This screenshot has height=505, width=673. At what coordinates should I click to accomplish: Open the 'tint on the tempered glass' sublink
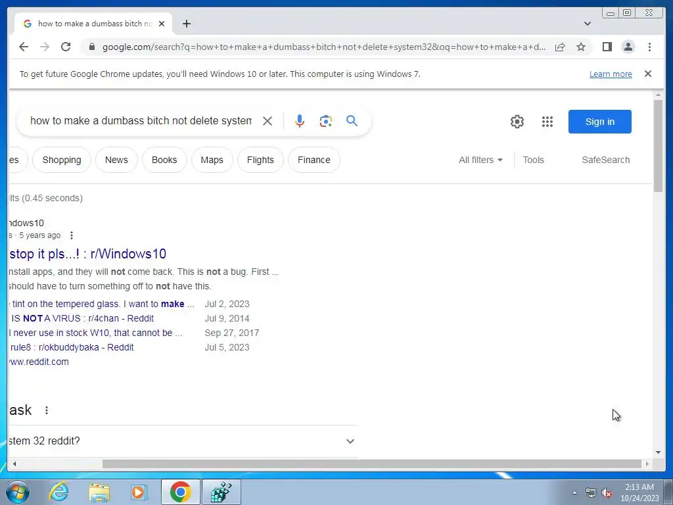point(103,304)
